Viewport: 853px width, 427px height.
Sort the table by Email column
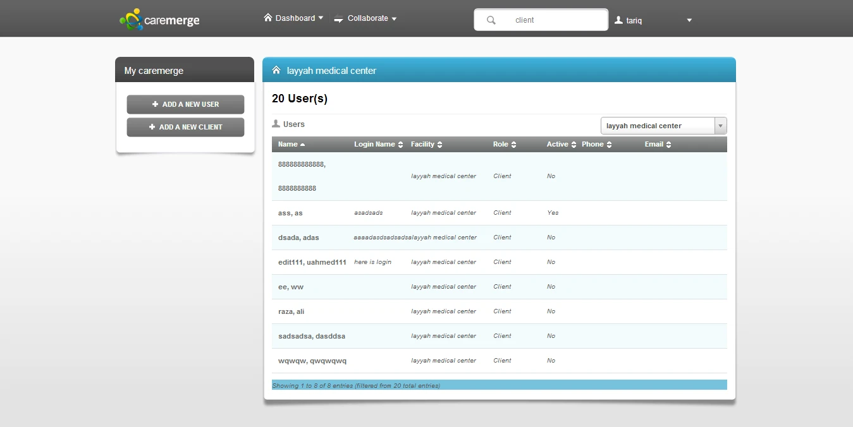668,145
